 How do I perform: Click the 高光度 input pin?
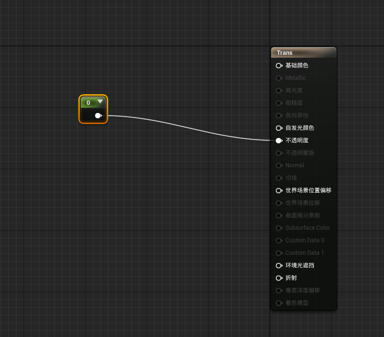coord(279,90)
